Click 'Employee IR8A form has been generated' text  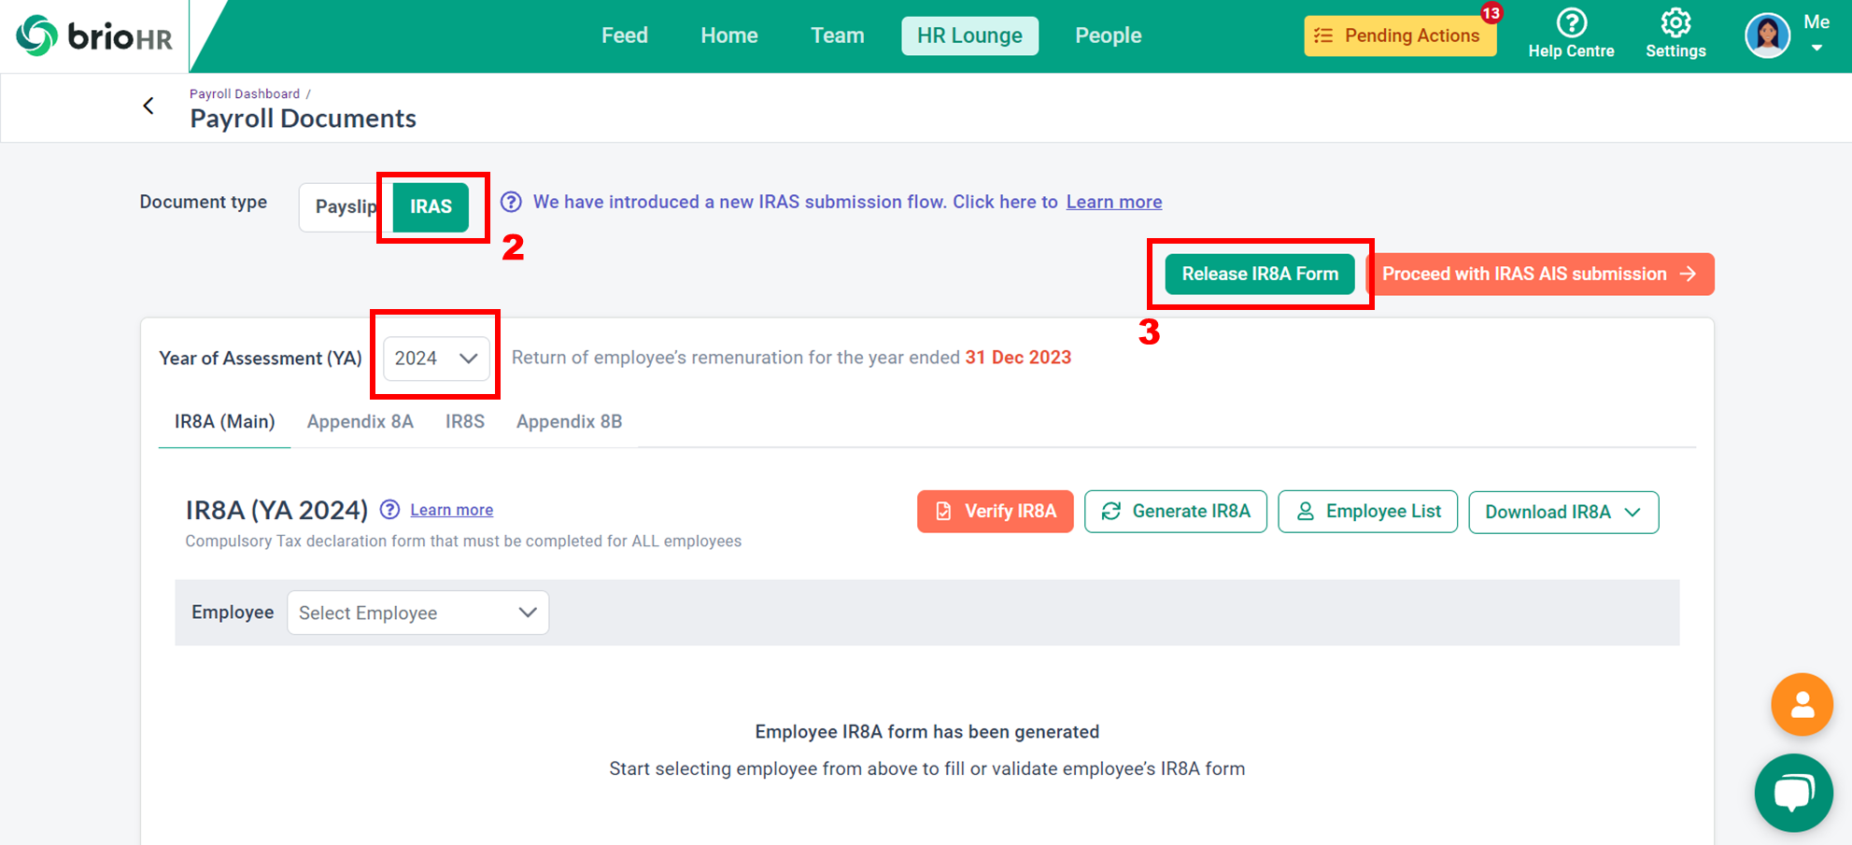click(926, 732)
